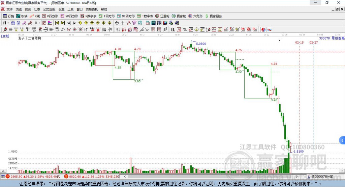This screenshot has width=345, height=187.
Task: Open the 工具 menu
Action: tap(70, 9)
